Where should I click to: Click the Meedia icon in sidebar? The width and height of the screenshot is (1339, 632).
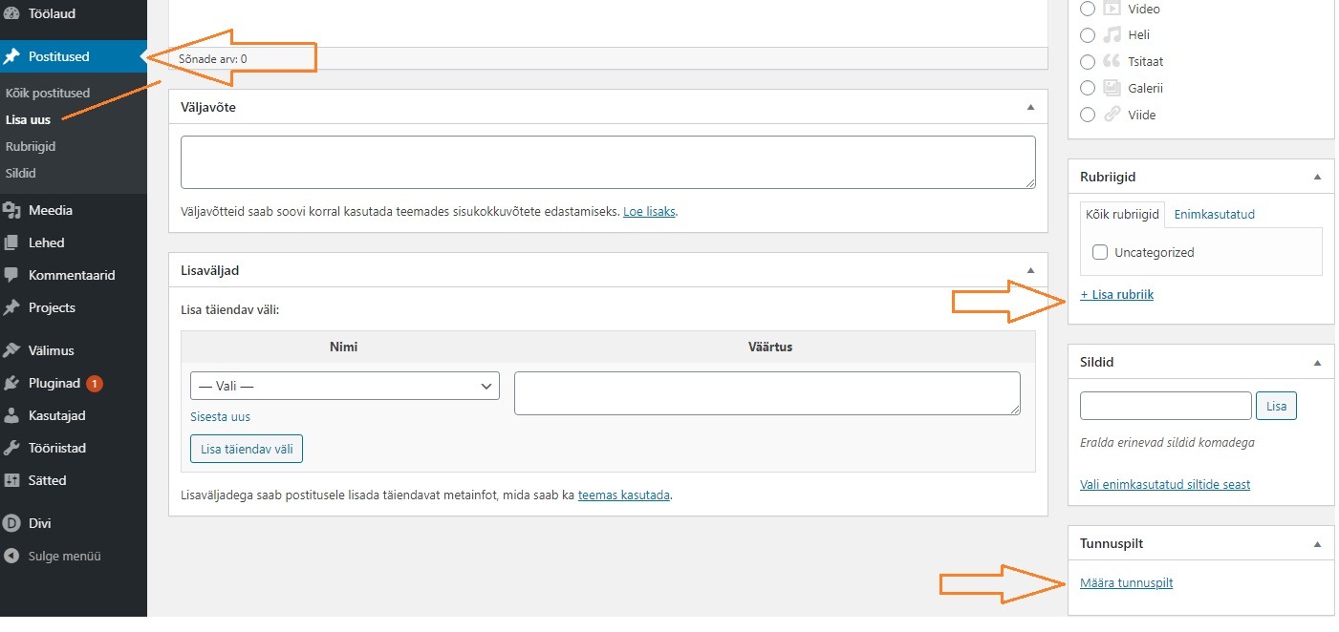click(x=11, y=210)
